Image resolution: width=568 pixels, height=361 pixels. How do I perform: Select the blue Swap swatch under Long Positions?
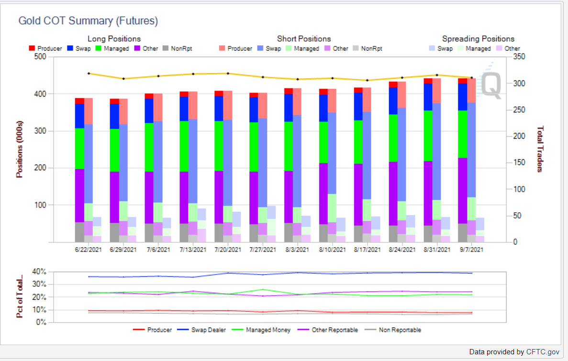point(70,48)
